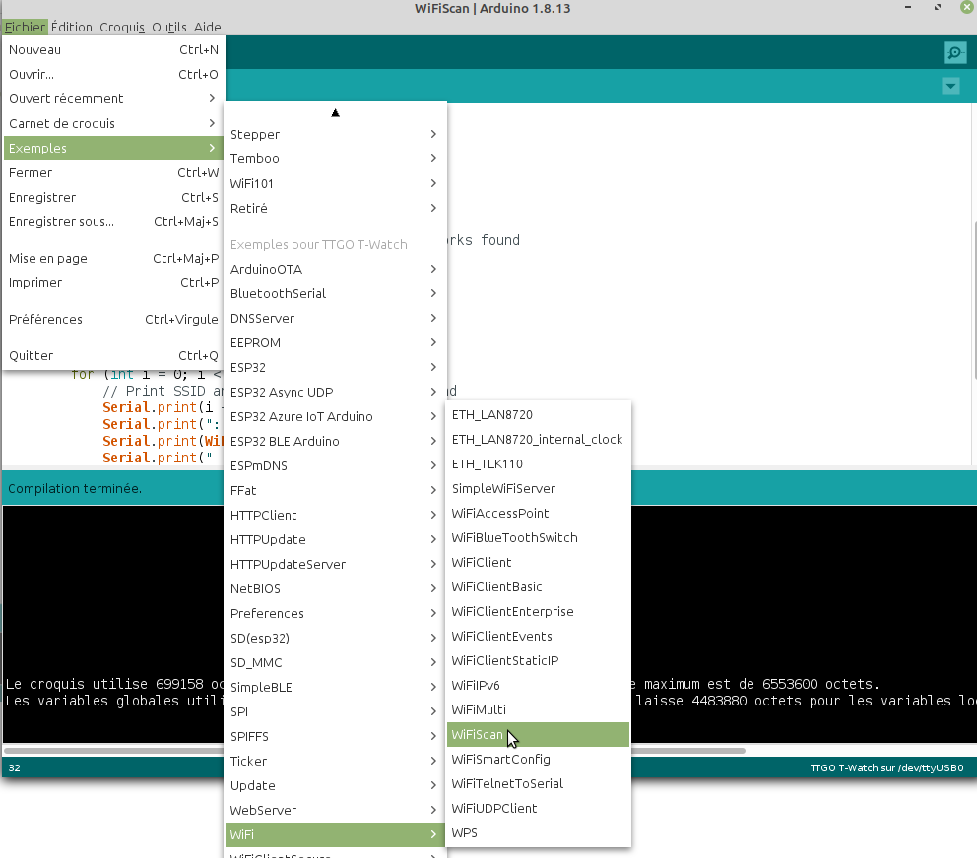Open the HTTPUpdateServer examples submenu

pyautogui.click(x=335, y=564)
